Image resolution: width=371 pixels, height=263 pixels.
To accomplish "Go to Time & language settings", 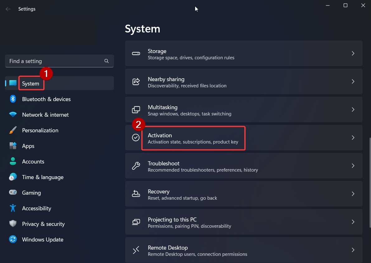I will point(43,177).
